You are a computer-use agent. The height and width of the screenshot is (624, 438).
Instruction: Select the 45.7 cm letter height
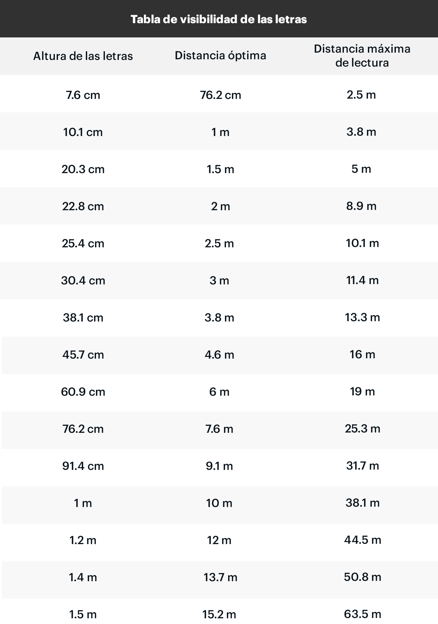click(x=83, y=355)
